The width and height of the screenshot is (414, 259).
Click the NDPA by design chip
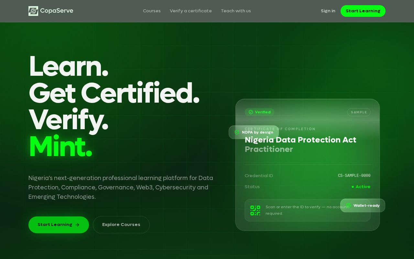point(254,132)
